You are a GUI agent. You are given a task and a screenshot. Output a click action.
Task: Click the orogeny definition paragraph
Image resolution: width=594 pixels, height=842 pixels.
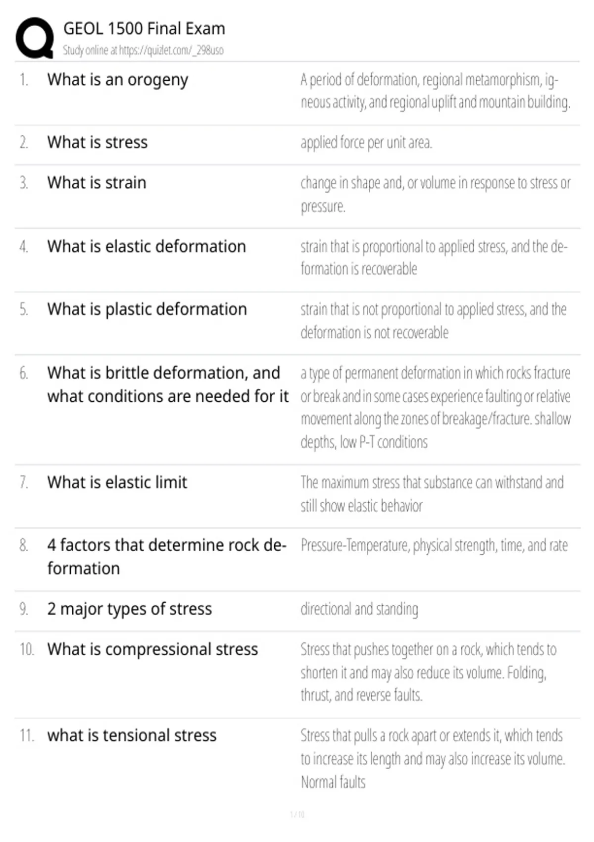[436, 91]
